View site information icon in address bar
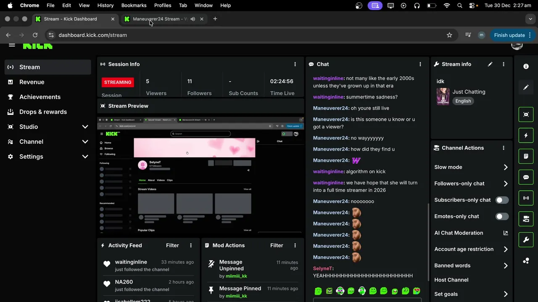 [x=51, y=35]
